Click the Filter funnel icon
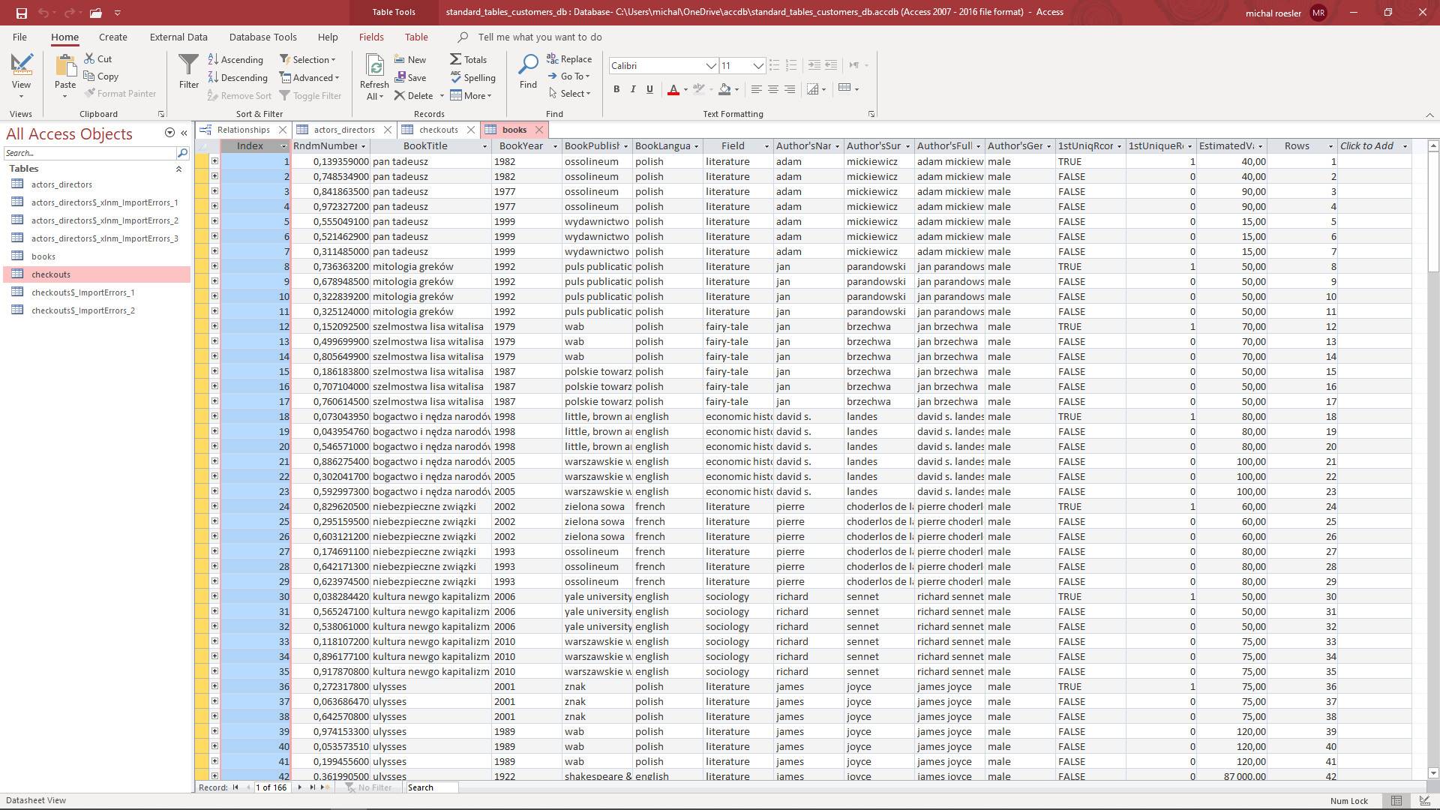Viewport: 1440px width, 810px height. click(189, 65)
